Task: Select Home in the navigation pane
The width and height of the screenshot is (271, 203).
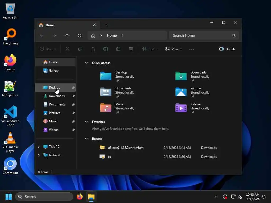Action: pyautogui.click(x=55, y=62)
